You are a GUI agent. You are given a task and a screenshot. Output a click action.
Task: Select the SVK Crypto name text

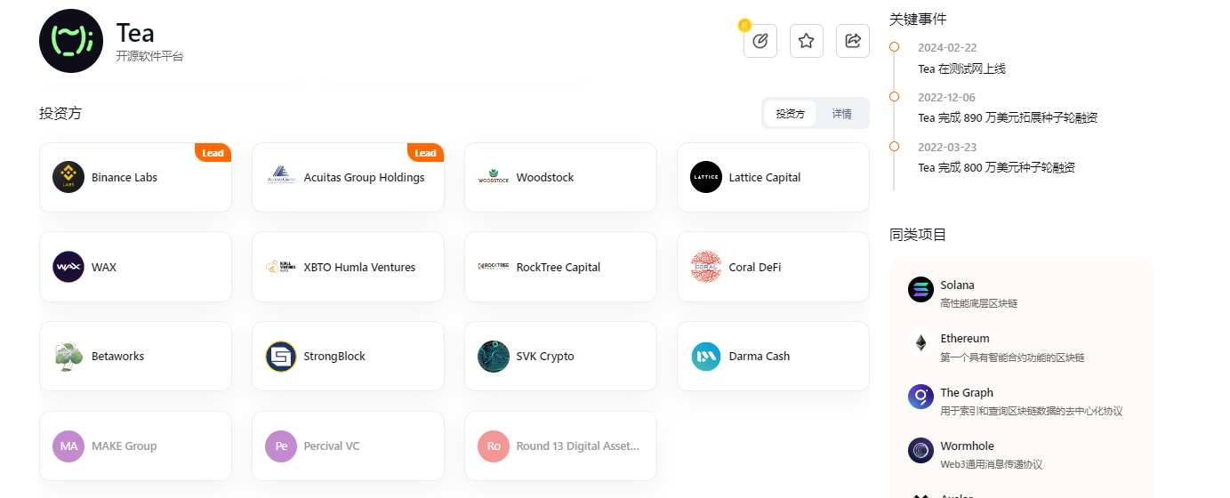coord(545,356)
